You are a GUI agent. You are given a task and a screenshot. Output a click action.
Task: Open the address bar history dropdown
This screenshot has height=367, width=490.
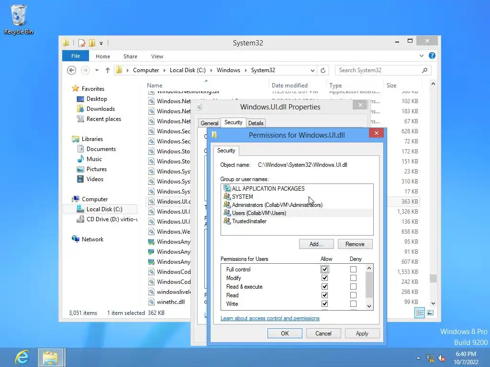312,71
